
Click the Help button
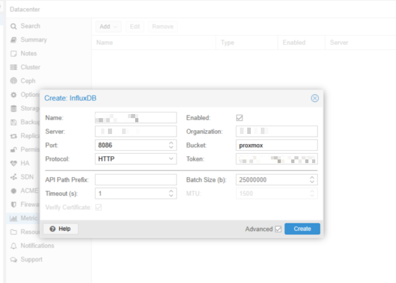pos(61,229)
